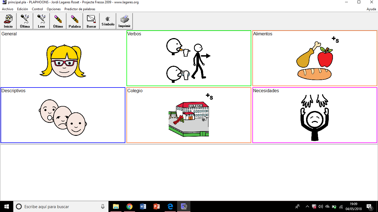Click the taskbar search microphone icon

[103, 206]
